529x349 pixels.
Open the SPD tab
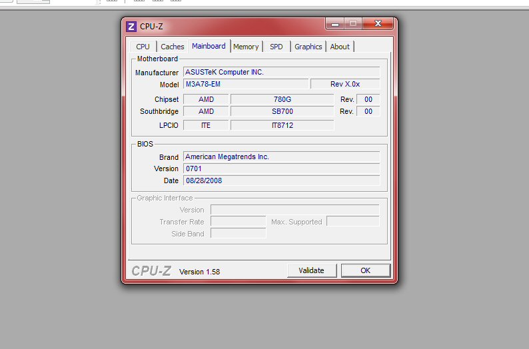[x=276, y=47]
